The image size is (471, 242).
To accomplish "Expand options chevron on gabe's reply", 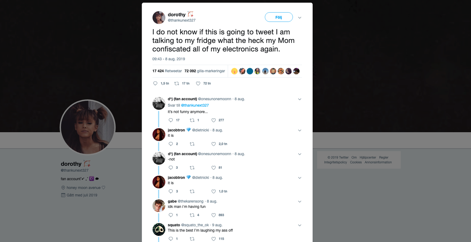I will (x=300, y=201).
